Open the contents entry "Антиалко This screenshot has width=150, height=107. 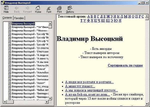point(30,76)
